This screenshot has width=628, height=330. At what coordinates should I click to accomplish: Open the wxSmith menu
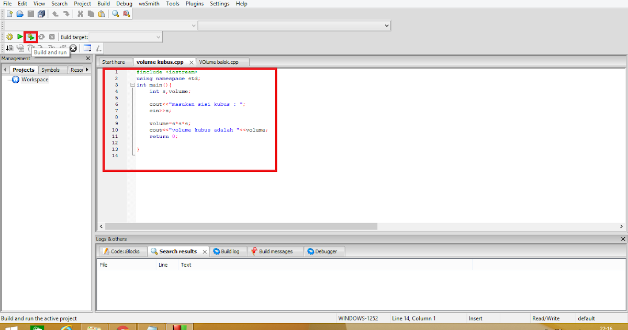click(x=149, y=4)
